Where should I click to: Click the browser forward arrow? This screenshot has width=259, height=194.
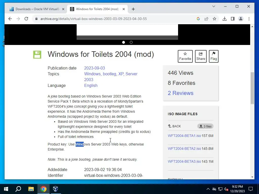(18, 19)
